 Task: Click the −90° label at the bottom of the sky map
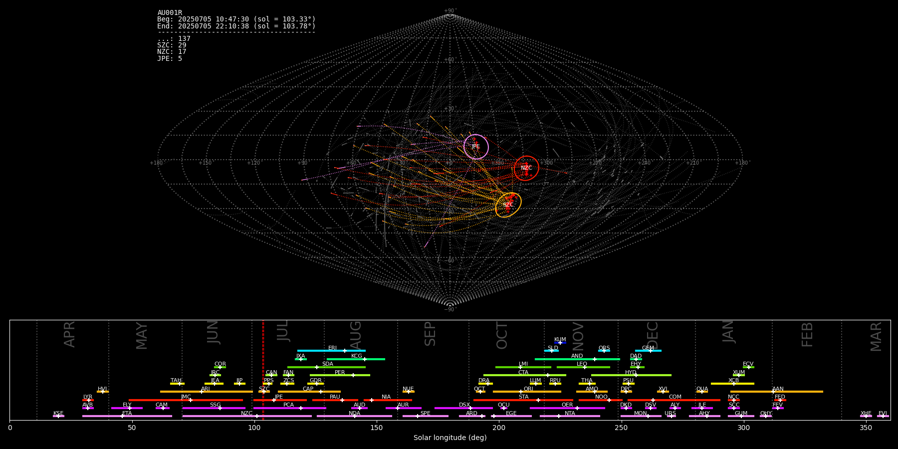(450, 310)
